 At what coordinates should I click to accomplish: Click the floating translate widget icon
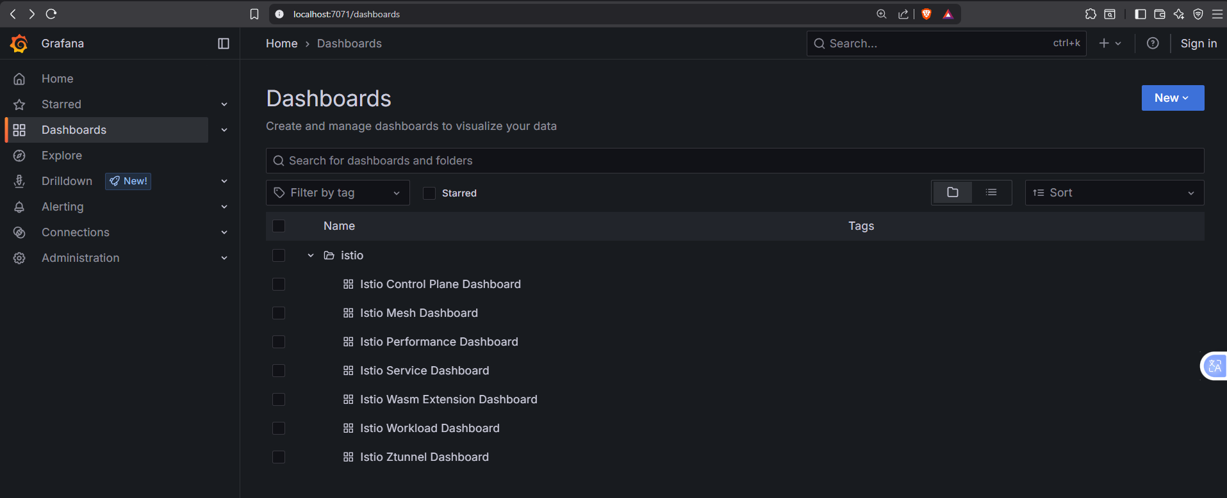point(1214,366)
